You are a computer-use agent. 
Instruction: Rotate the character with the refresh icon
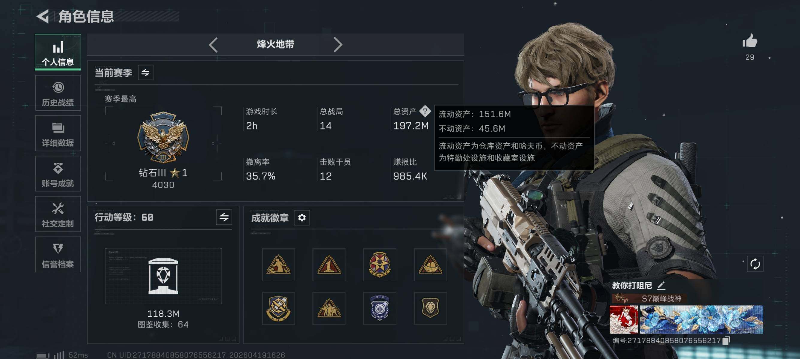tap(755, 264)
